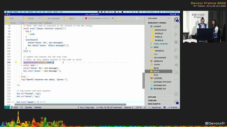Open index.js in the Explorer

159,37
